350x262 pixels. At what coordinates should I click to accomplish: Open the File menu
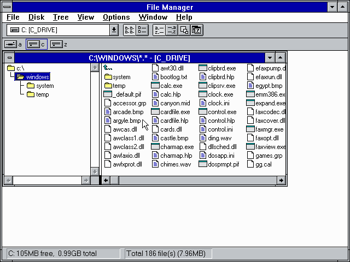pyautogui.click(x=13, y=17)
